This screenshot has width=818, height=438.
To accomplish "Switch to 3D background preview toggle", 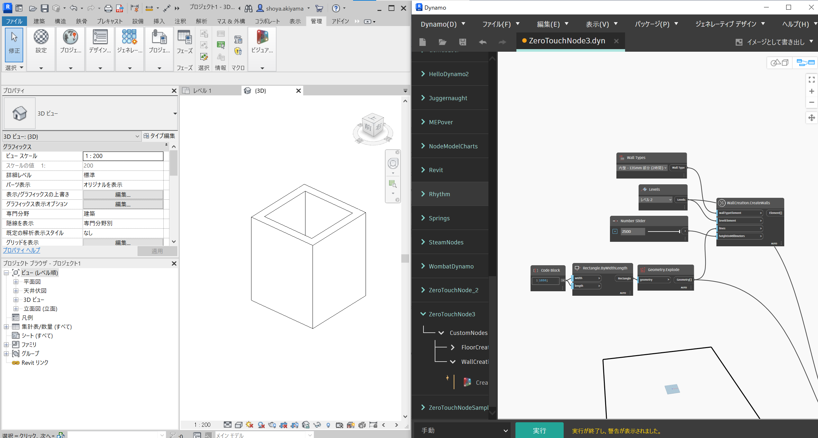I will pyautogui.click(x=780, y=62).
